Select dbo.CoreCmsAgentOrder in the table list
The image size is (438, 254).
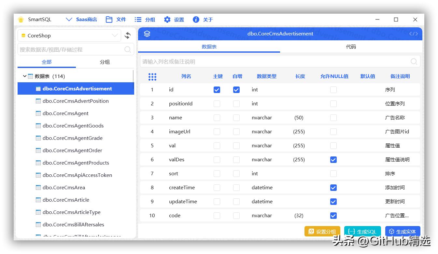pyautogui.click(x=72, y=150)
